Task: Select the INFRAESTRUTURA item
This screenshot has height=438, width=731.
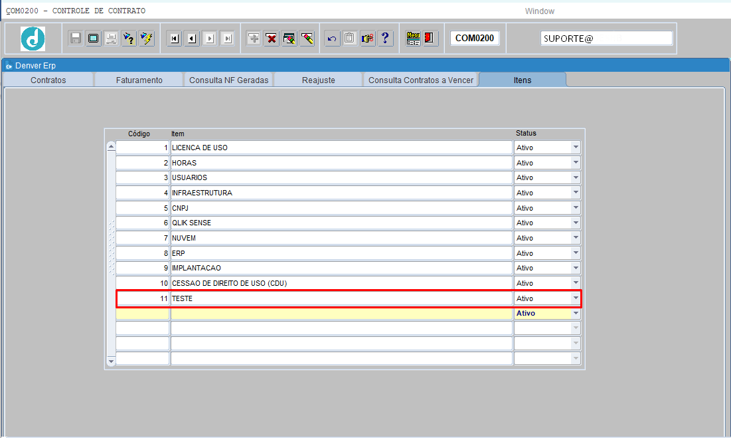Action: pyautogui.click(x=341, y=193)
